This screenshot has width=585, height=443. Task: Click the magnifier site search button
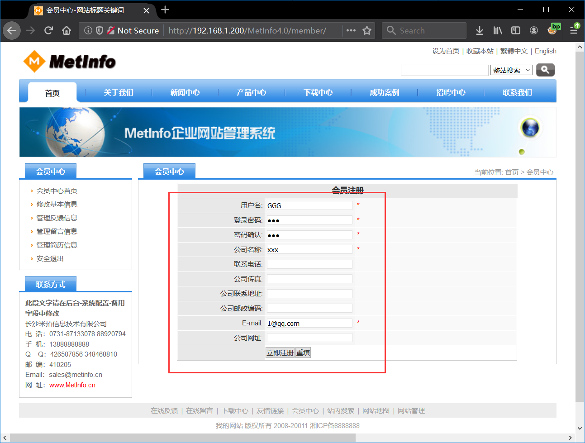[545, 70]
